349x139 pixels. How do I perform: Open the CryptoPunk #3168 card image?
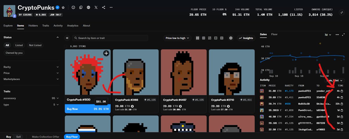tap(136, 72)
